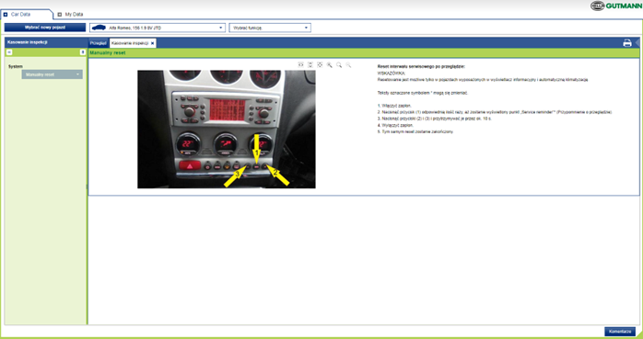Image resolution: width=643 pixels, height=339 pixels.
Task: Open the Przegląd tab
Action: pos(99,43)
